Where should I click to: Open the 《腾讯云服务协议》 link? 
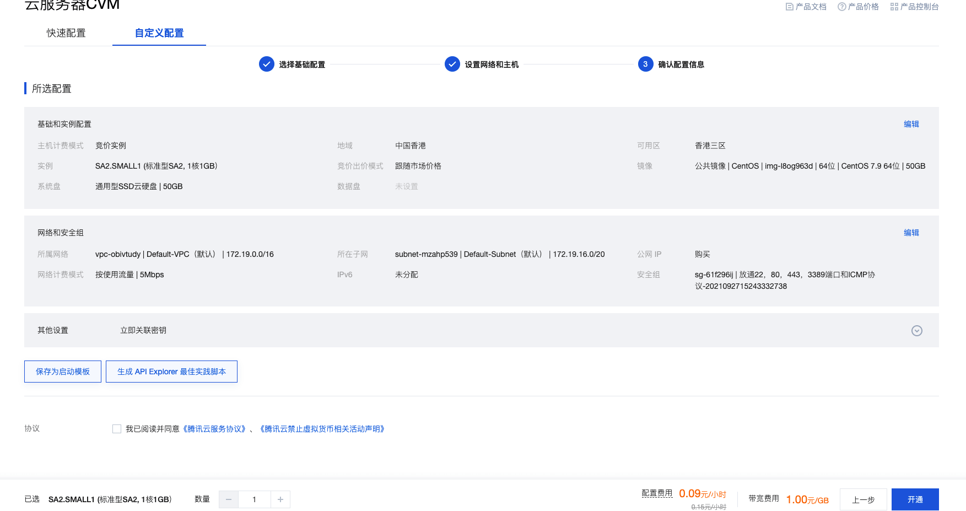pyautogui.click(x=214, y=429)
